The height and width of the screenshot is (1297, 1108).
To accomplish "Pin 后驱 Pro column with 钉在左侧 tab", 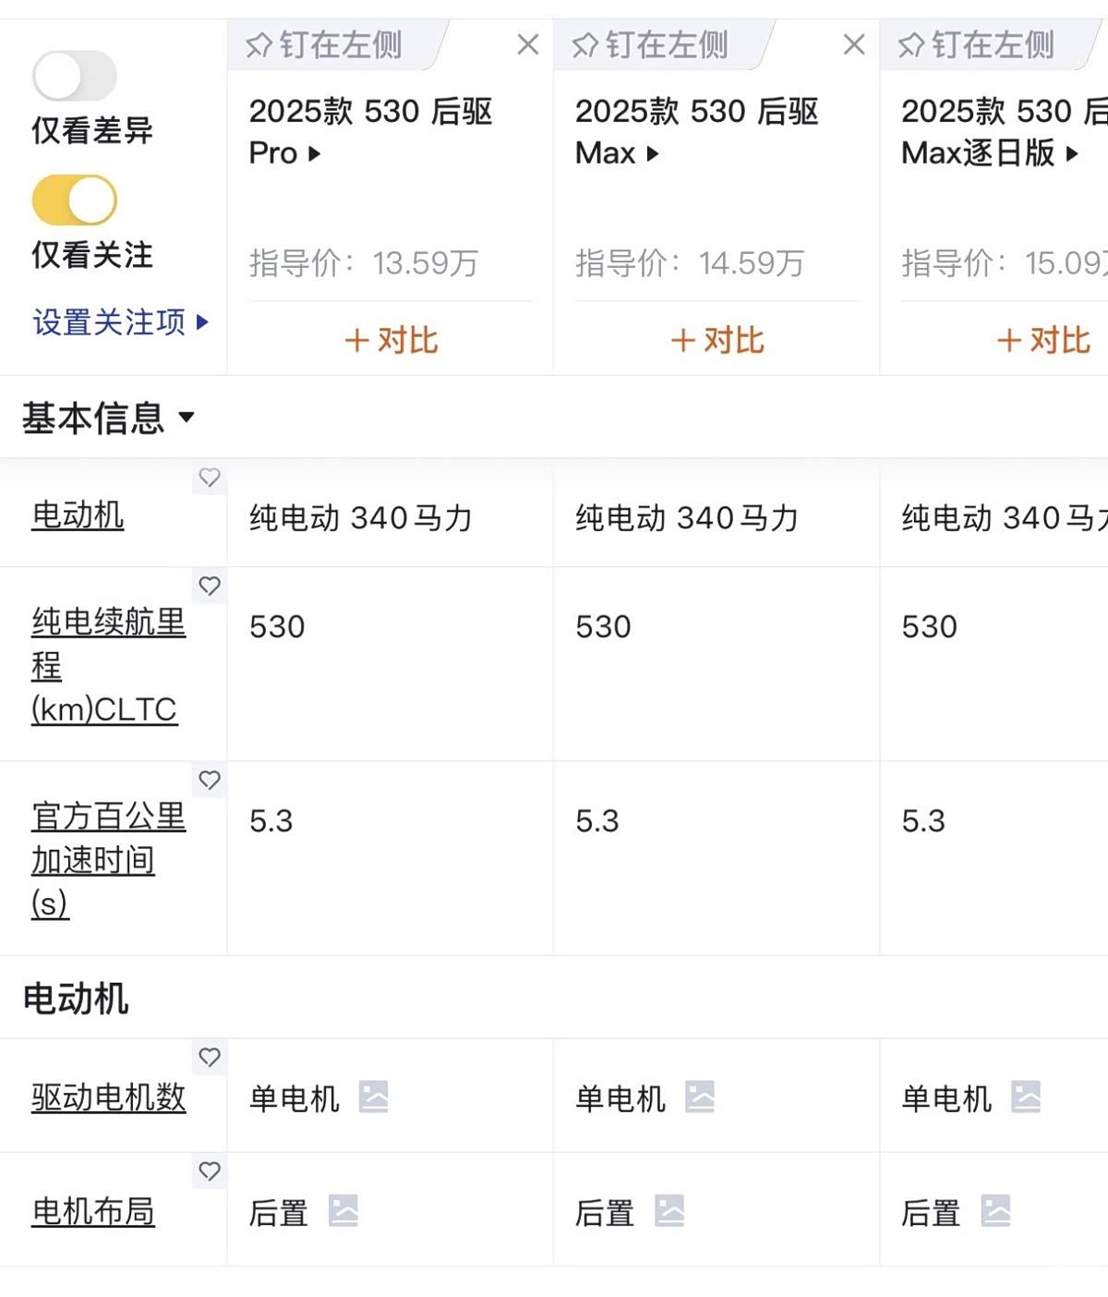I will coord(325,44).
